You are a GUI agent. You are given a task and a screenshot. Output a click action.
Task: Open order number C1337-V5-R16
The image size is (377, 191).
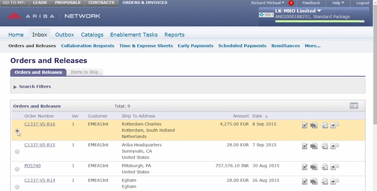(40, 124)
